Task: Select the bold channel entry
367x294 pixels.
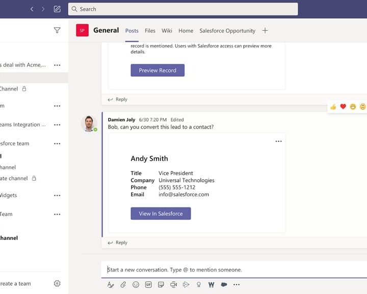Action: (x=9, y=238)
